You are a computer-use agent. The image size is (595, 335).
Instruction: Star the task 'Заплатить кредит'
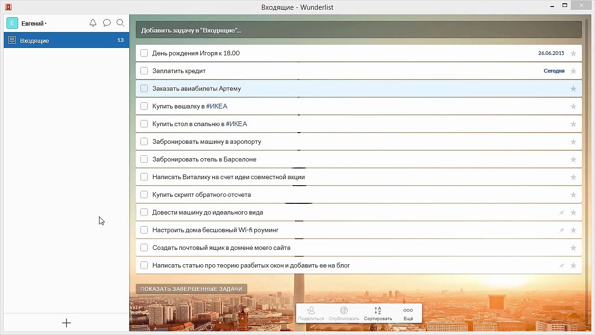(573, 71)
